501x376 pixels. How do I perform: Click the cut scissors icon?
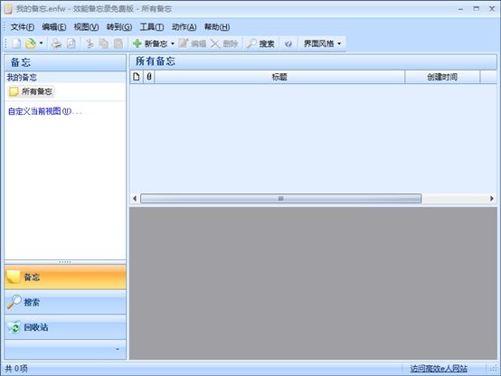pyautogui.click(x=90, y=43)
